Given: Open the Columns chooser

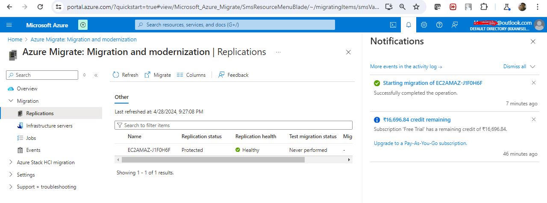Looking at the screenshot, I should point(191,75).
